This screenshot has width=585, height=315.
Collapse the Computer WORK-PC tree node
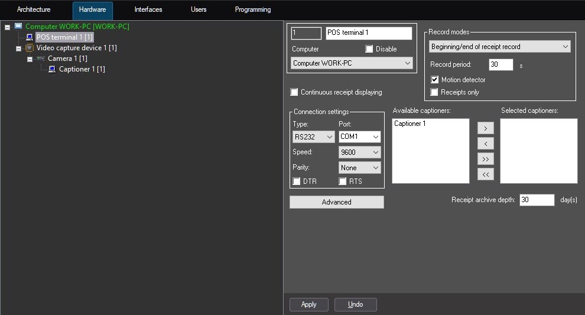[7, 27]
